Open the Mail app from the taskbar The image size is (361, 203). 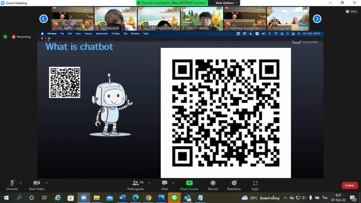110,198
